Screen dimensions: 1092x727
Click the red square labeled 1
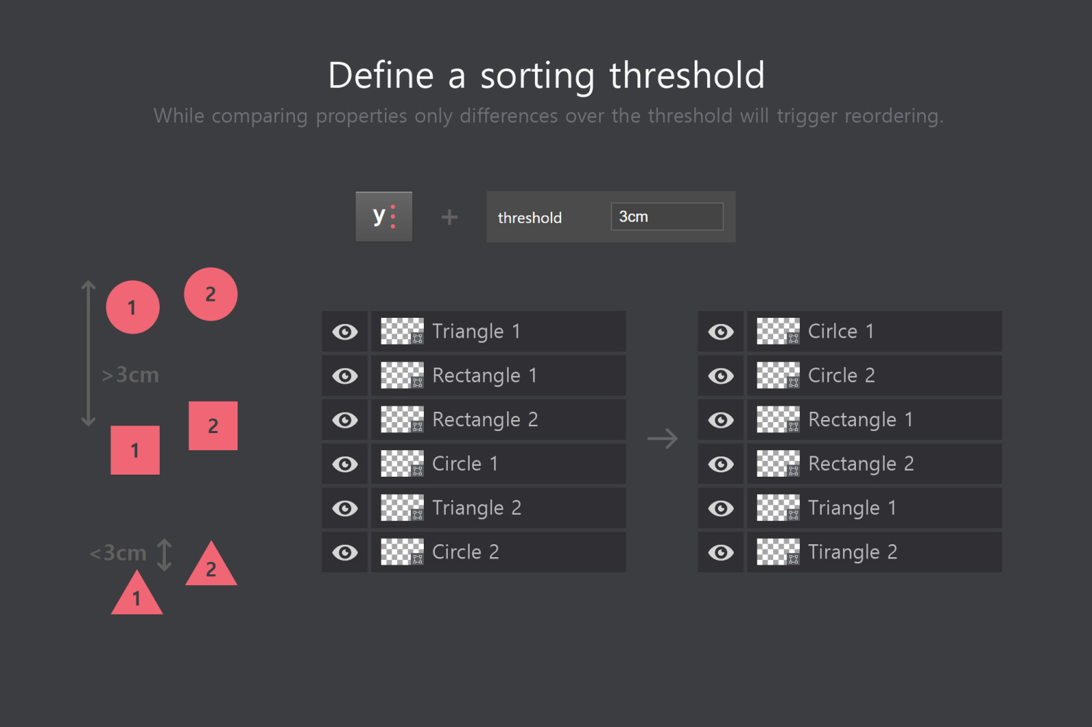pos(135,450)
